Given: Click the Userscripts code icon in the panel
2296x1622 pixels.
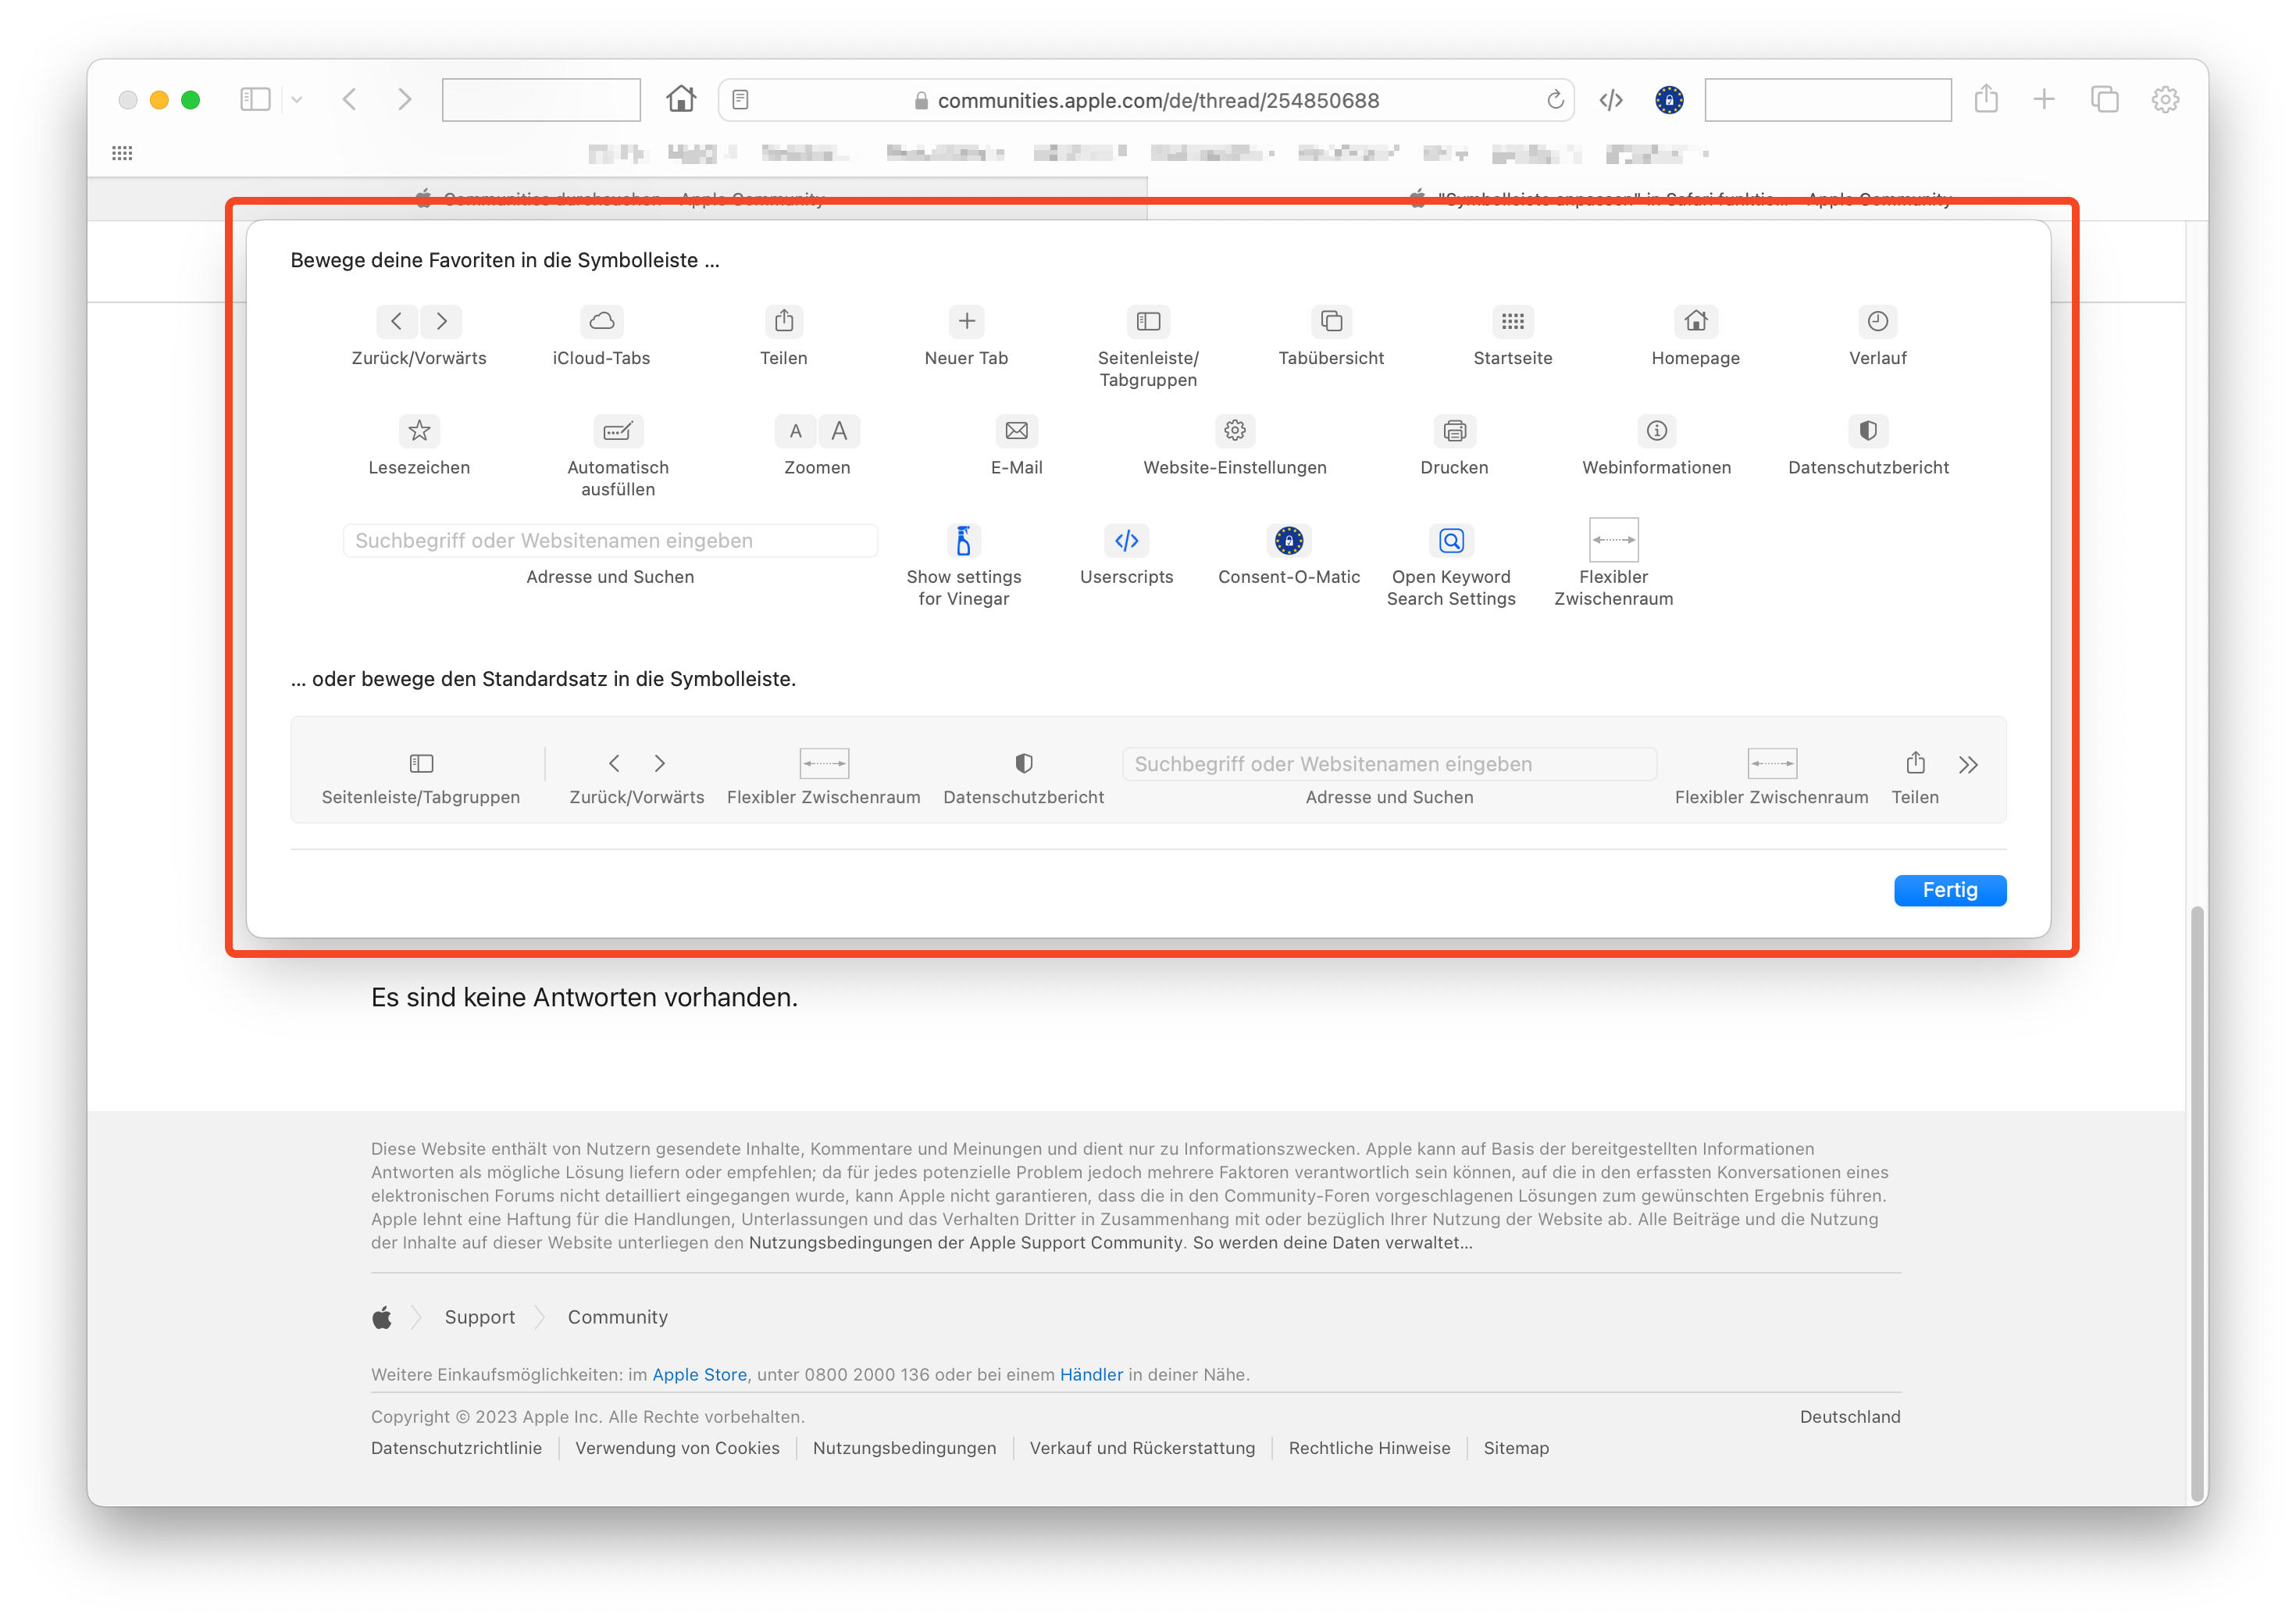Looking at the screenshot, I should point(1126,541).
